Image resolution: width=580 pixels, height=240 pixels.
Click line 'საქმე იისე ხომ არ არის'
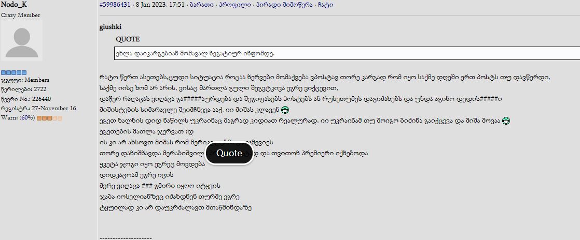219,88
